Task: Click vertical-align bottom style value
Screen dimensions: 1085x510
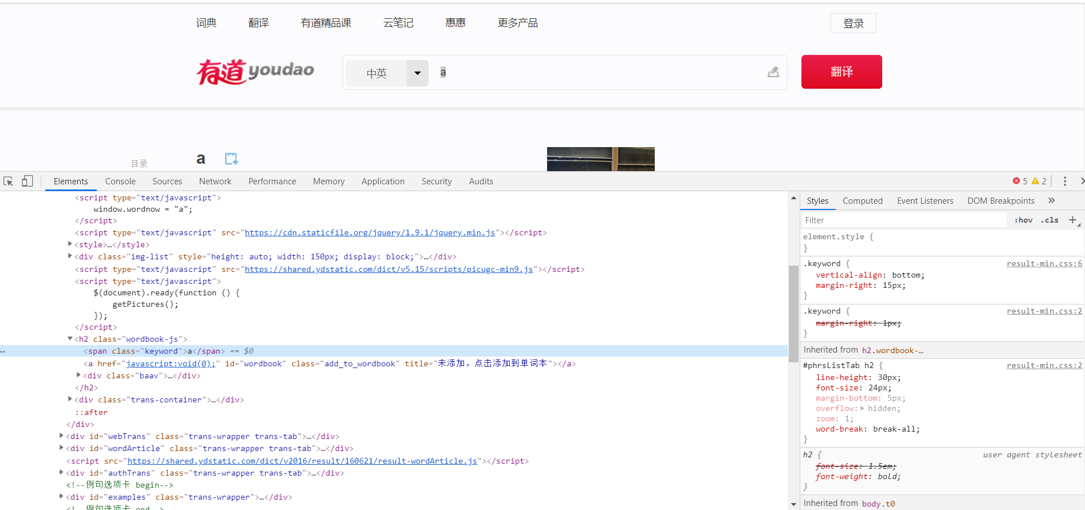Action: coord(908,275)
